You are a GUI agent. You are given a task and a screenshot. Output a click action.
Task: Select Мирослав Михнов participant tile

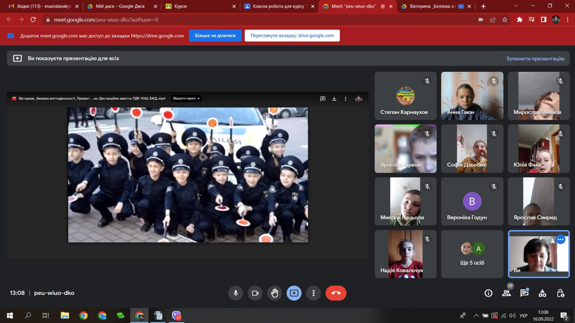pyautogui.click(x=539, y=96)
